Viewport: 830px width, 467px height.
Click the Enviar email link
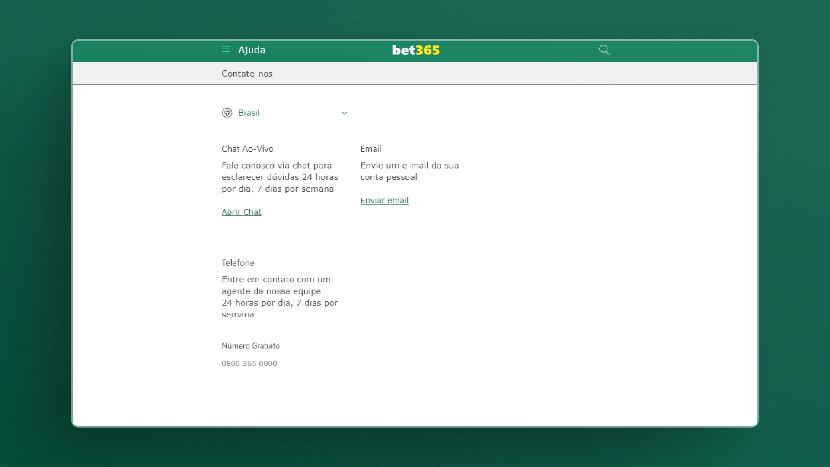[x=384, y=200]
